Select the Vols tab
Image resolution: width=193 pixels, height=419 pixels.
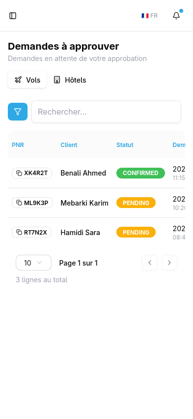tap(27, 80)
